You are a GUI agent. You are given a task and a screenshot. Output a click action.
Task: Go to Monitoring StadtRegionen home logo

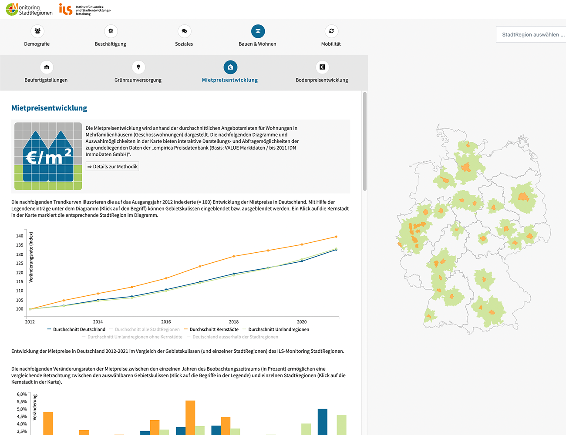coord(29,10)
